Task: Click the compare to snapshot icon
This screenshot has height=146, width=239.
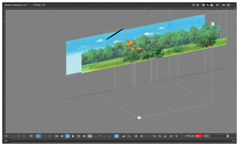Action: pyautogui.click(x=24, y=136)
